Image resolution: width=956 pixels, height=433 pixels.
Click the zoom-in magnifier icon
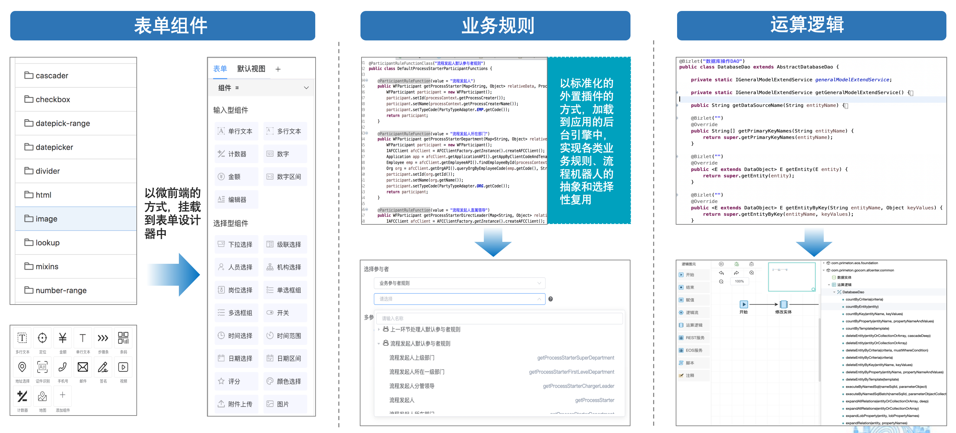tap(751, 273)
